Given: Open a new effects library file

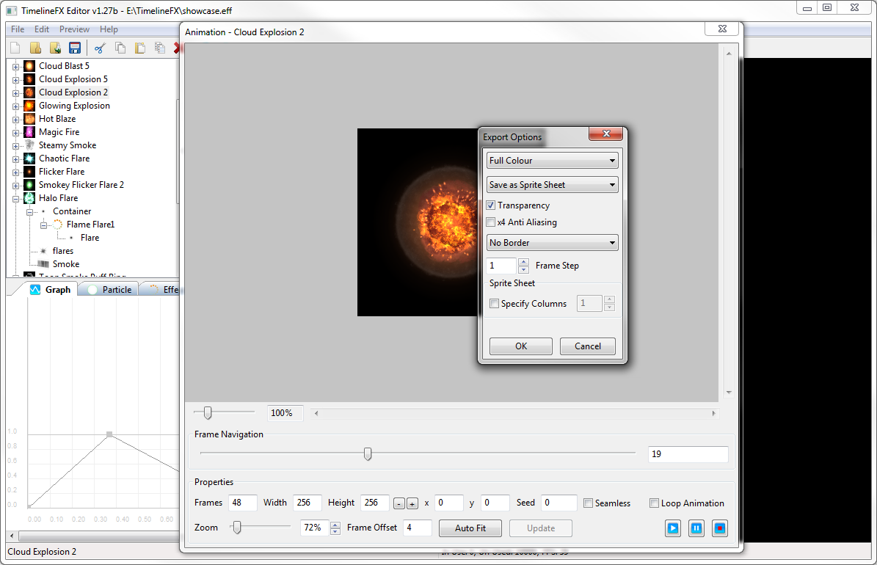Looking at the screenshot, I should tap(15, 47).
